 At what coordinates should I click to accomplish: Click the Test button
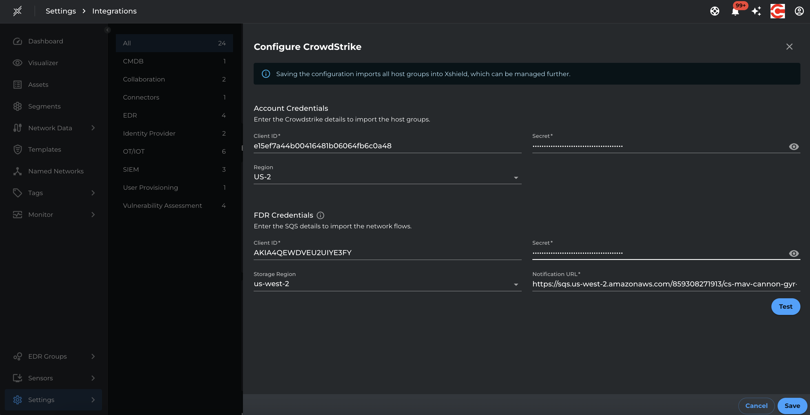[785, 306]
